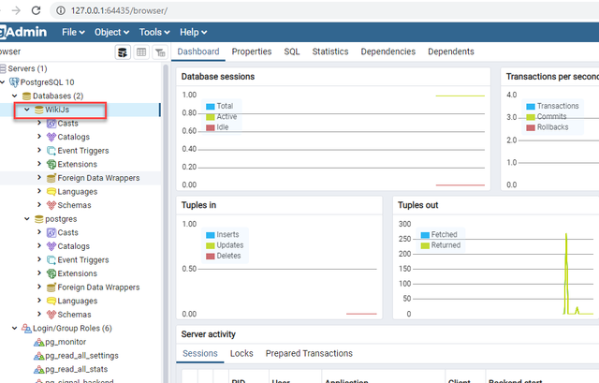
Task: Click the Languages icon under postgres
Action: (51, 301)
